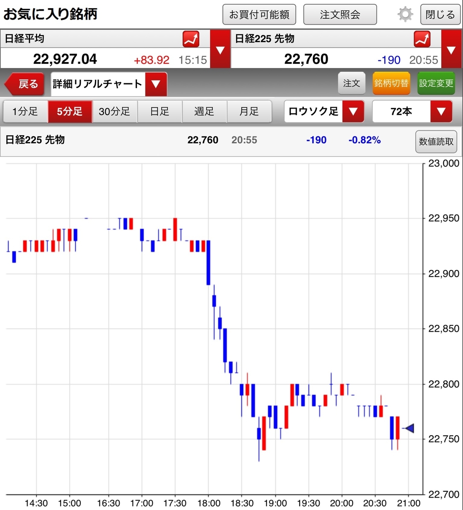Open the ロウソク足 chart type dropdown
This screenshot has width=463, height=510.
click(x=324, y=112)
